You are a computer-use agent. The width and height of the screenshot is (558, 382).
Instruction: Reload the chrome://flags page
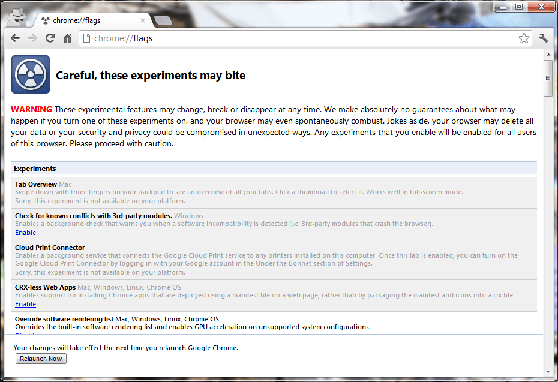50,37
